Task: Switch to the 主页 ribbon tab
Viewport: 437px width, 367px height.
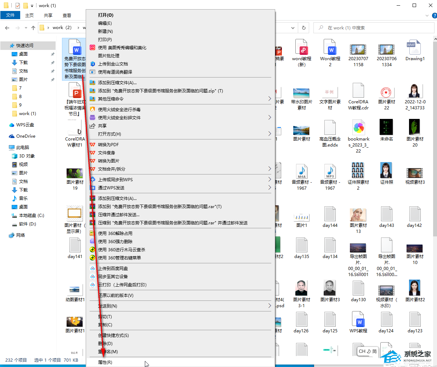Action: (x=29, y=15)
